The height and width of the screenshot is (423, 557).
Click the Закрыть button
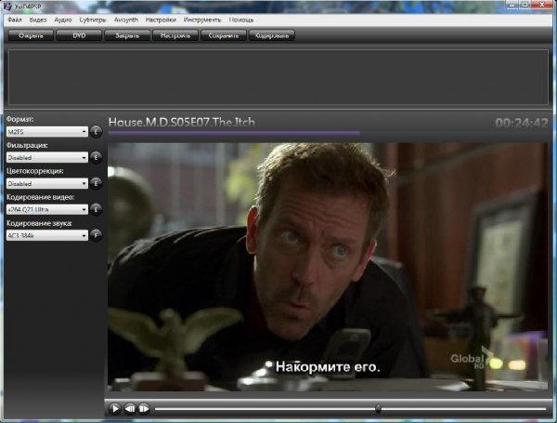[127, 35]
